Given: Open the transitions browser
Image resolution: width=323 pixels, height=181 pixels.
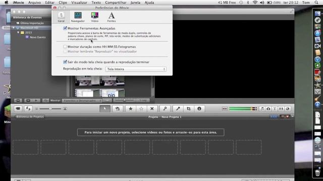Looking at the screenshot, I should pos(281,109).
